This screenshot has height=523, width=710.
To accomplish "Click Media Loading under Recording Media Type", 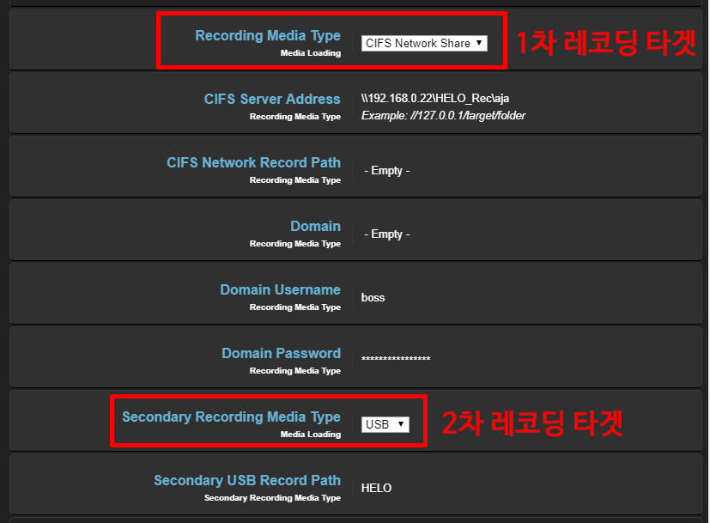I will [310, 53].
